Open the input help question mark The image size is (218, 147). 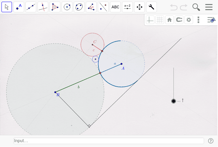[211, 141]
